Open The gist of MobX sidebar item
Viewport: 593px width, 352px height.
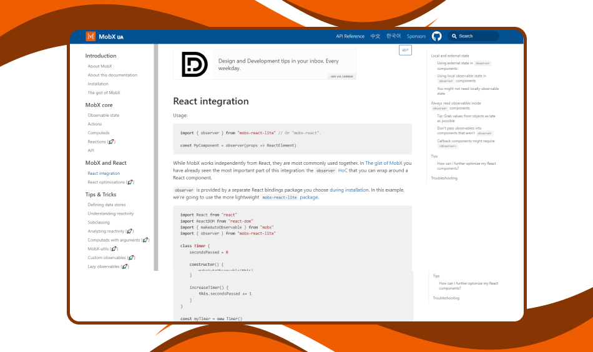[104, 92]
